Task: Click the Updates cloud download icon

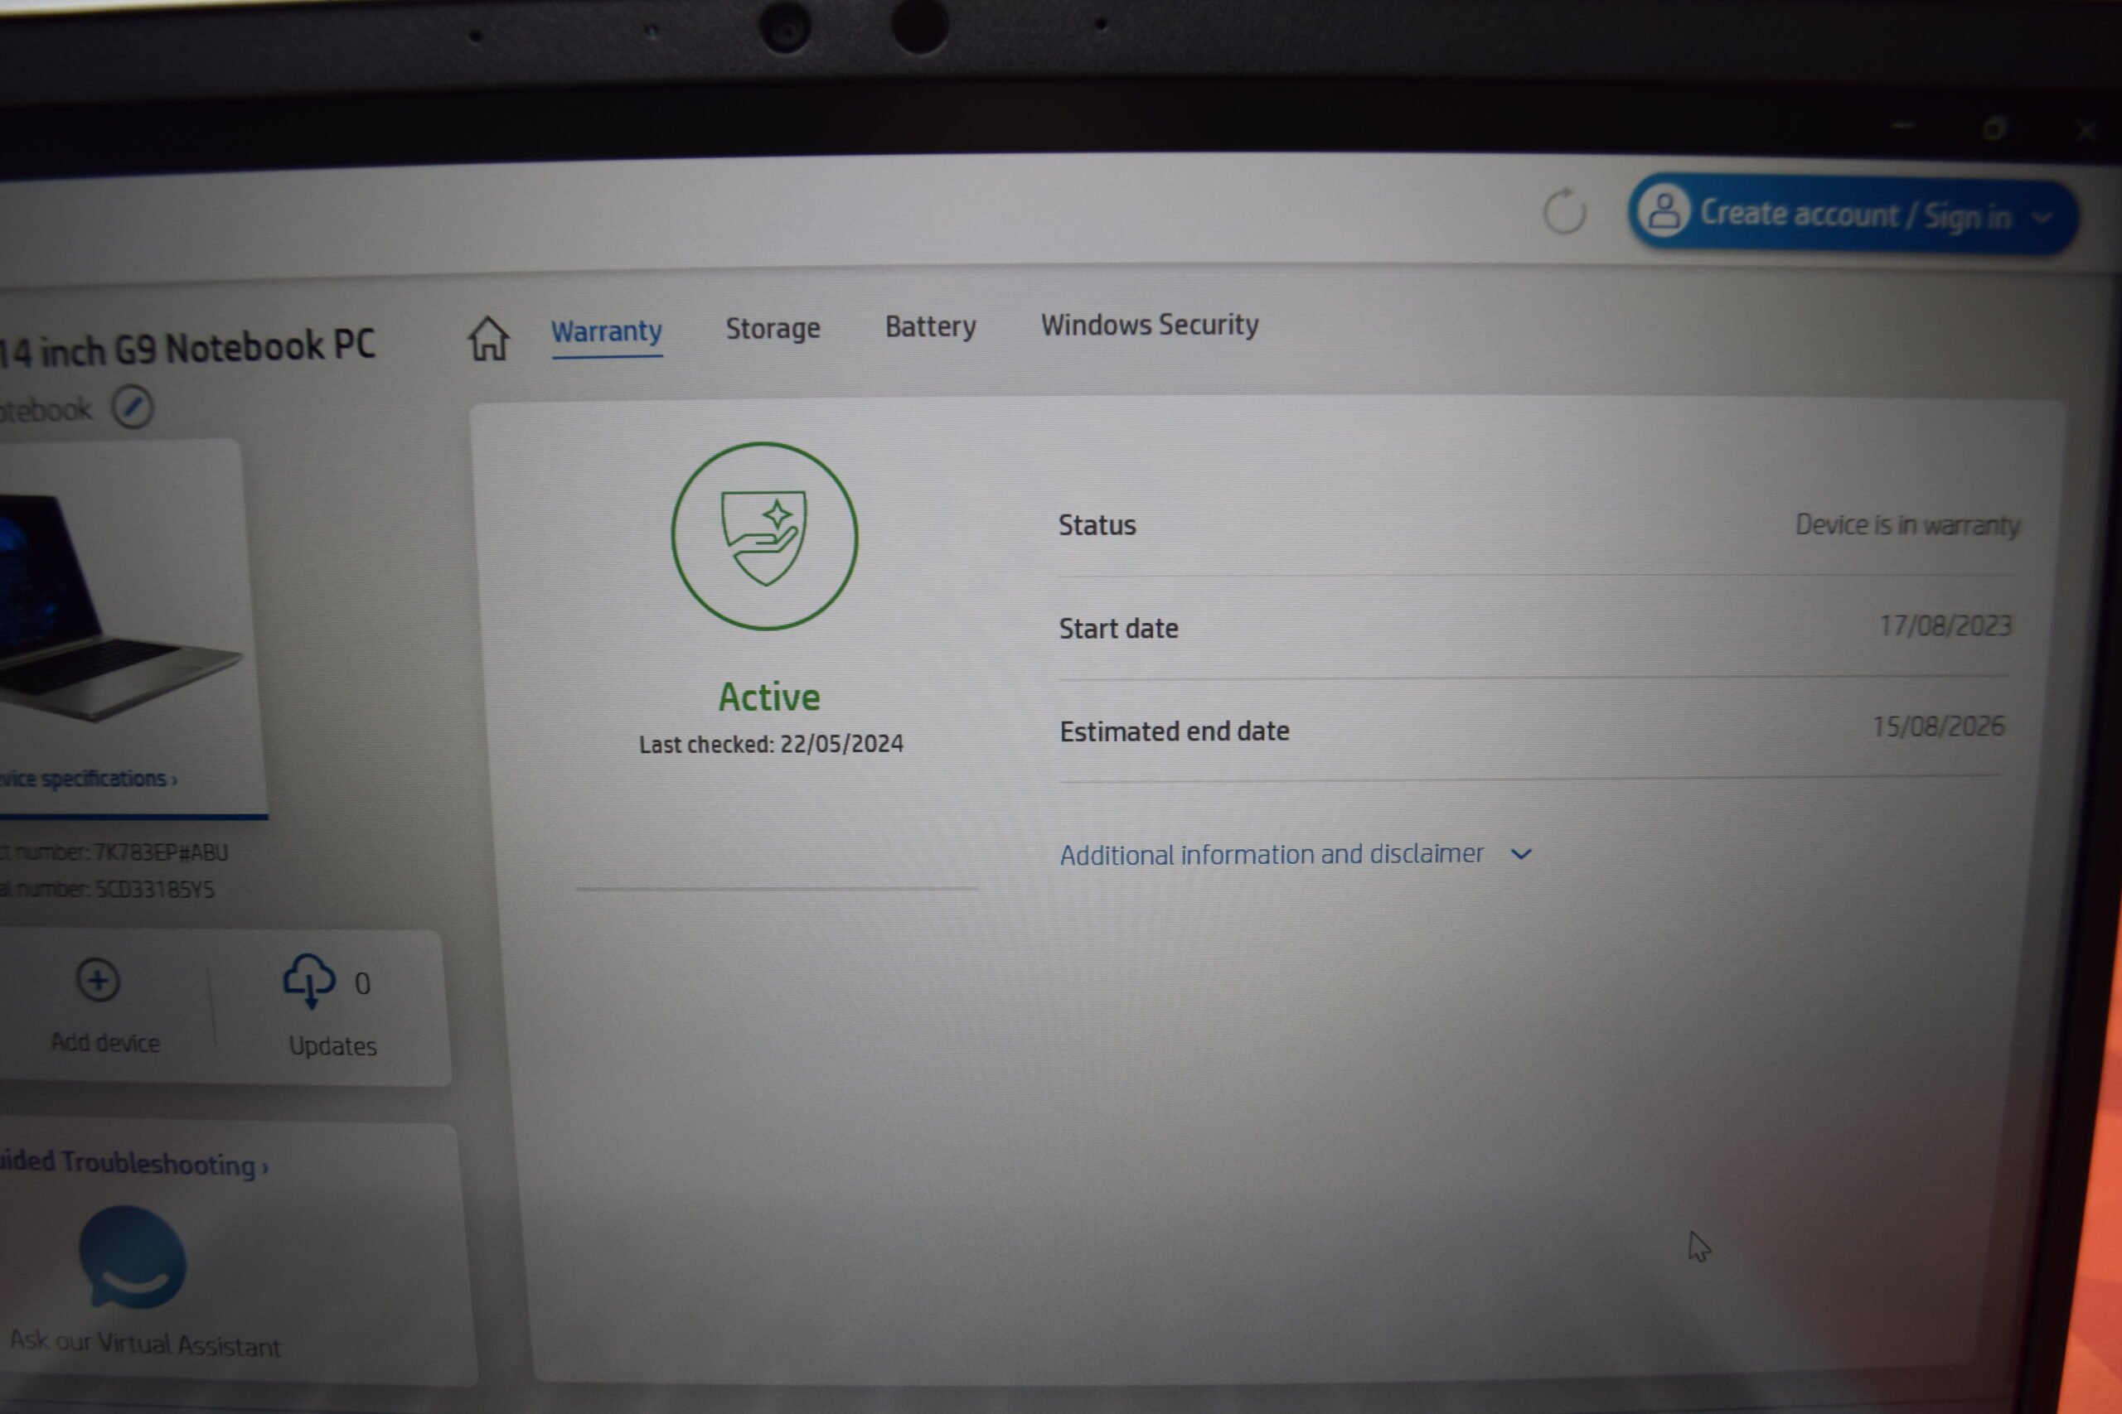Action: pos(309,980)
